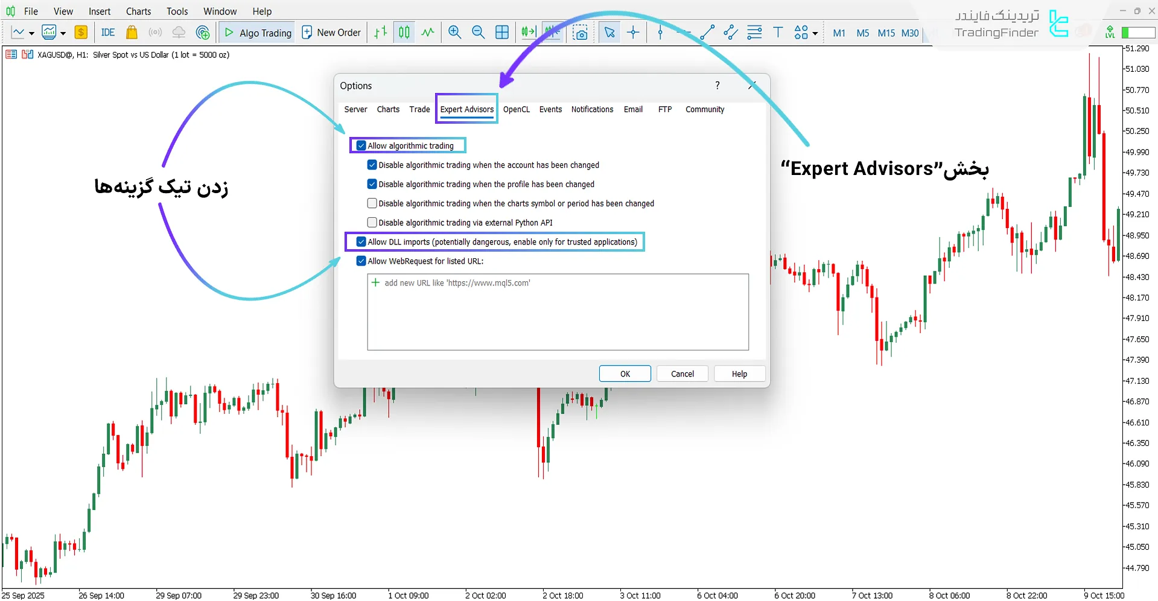The width and height of the screenshot is (1158, 601).
Task: Zoom in on the chart
Action: (455, 33)
